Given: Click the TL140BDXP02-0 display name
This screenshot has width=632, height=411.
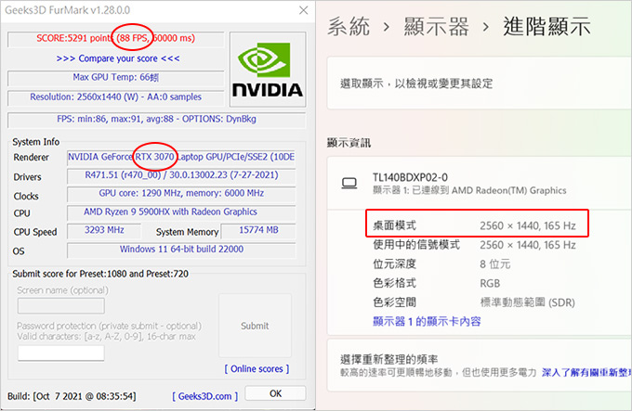Looking at the screenshot, I should point(410,177).
